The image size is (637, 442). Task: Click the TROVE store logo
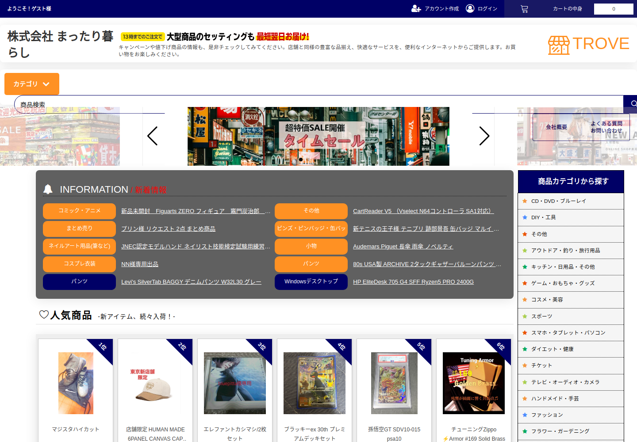click(x=589, y=44)
